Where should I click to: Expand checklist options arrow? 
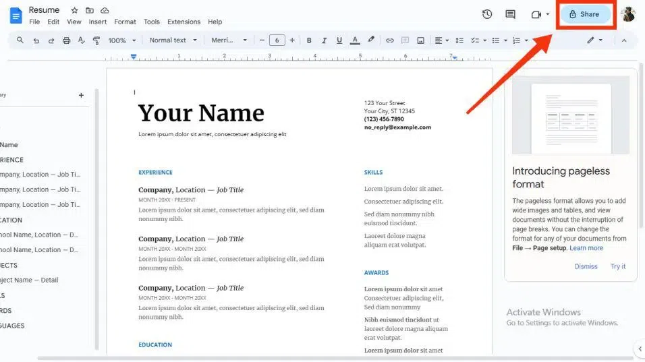coord(485,40)
